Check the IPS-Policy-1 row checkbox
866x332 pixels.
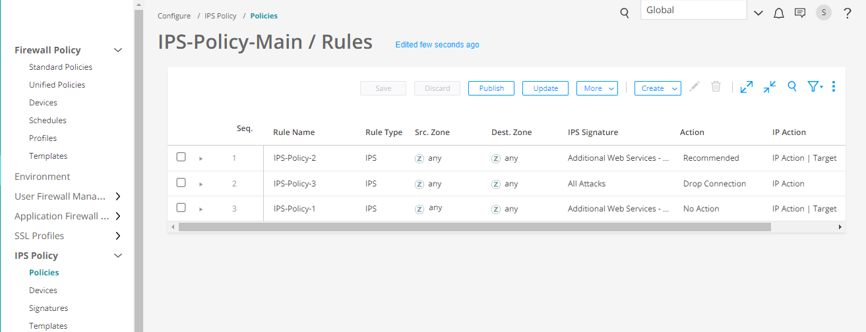tap(181, 208)
